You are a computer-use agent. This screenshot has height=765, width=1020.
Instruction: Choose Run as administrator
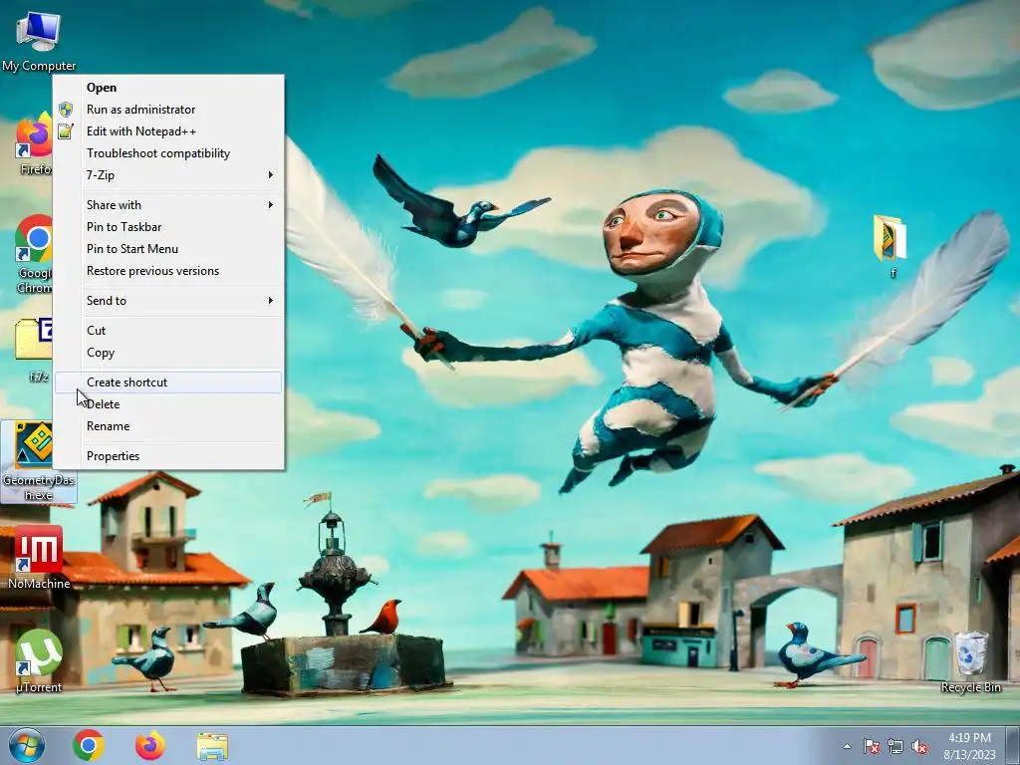pos(168,110)
